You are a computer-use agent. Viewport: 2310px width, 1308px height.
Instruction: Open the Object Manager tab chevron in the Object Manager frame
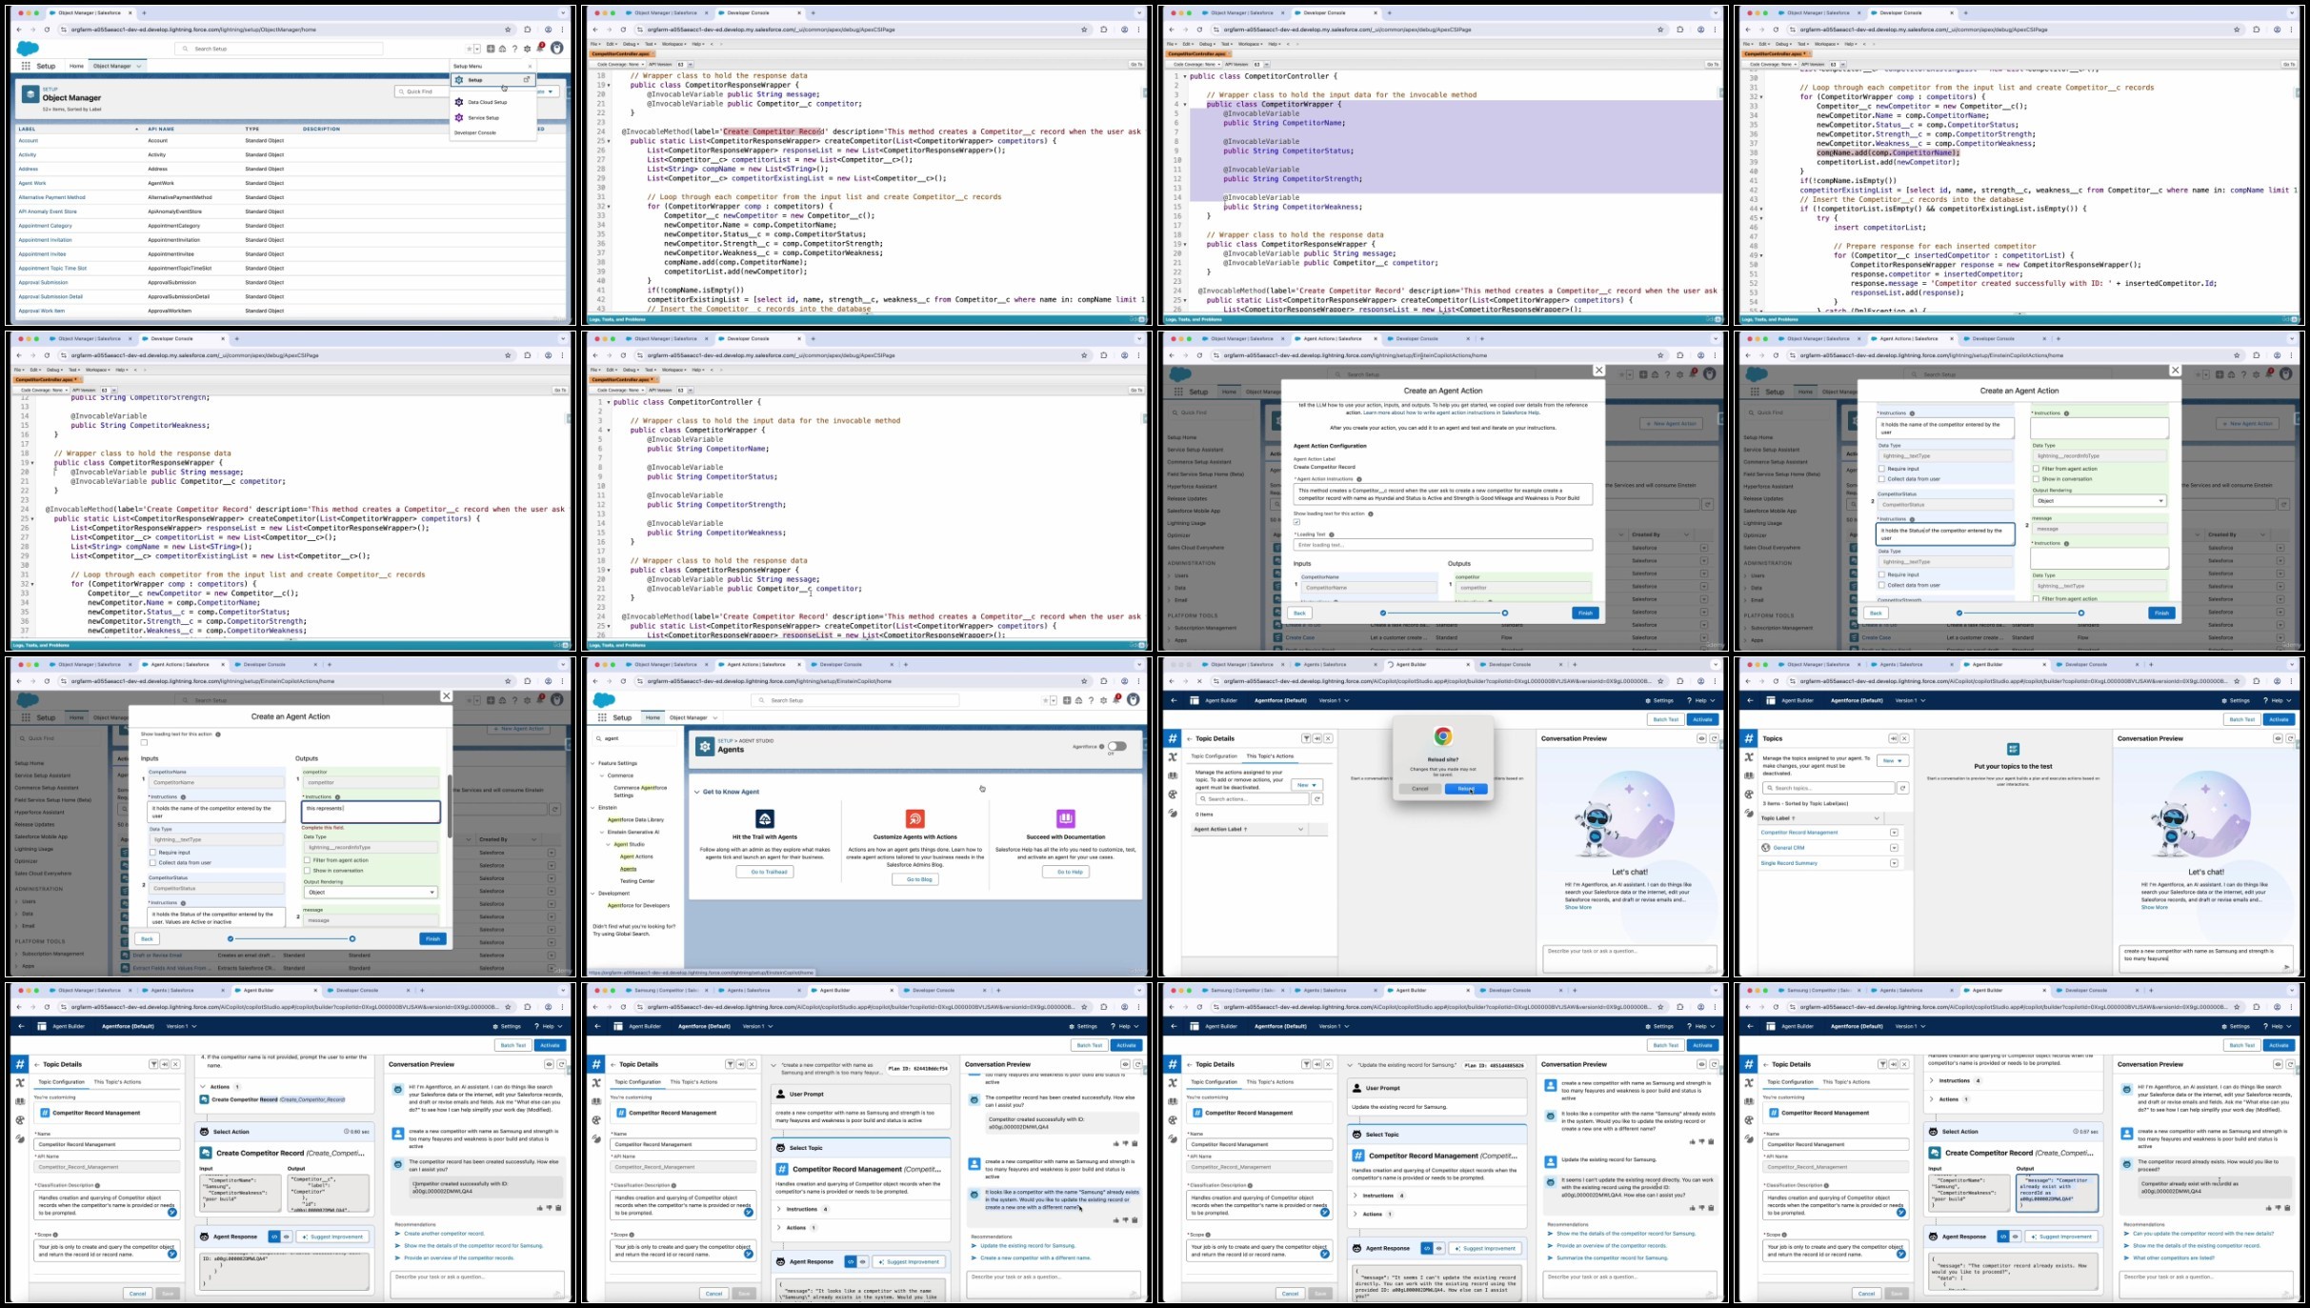139,66
